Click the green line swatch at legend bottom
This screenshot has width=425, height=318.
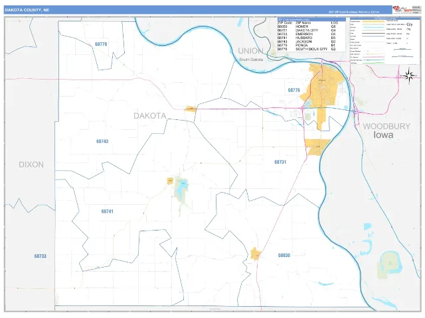(x=373, y=63)
